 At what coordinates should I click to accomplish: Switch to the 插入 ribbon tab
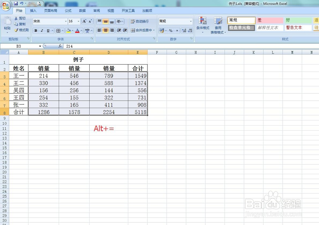pyautogui.click(x=33, y=11)
